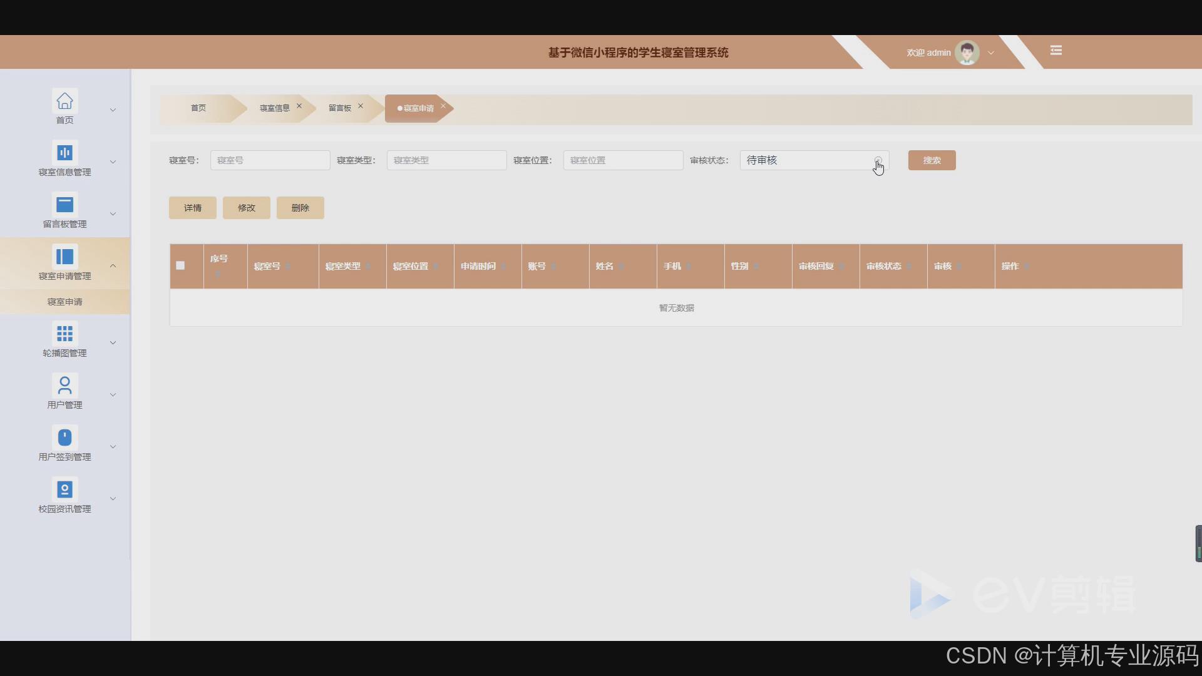The image size is (1202, 676).
Task: Click the 寝室号 input field
Action: 270,160
